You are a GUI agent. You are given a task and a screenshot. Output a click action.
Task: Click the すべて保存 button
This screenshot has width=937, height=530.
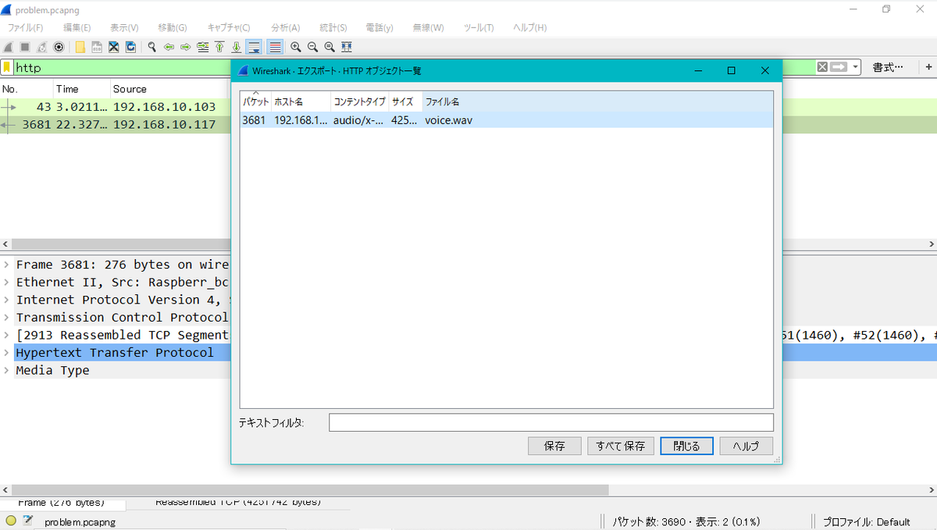point(620,446)
